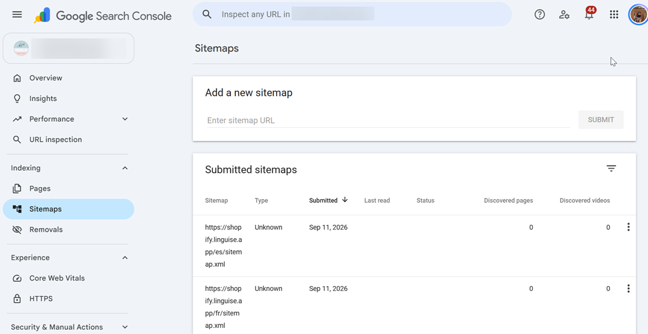Open the hamburger main menu
Screen dimensions: 648x334
17,14
